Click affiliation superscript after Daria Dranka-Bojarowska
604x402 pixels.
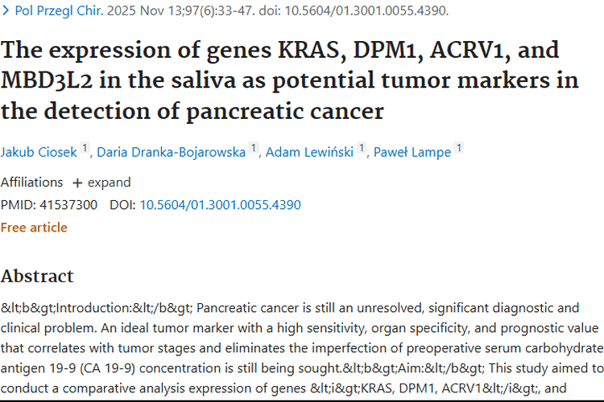[x=254, y=149]
